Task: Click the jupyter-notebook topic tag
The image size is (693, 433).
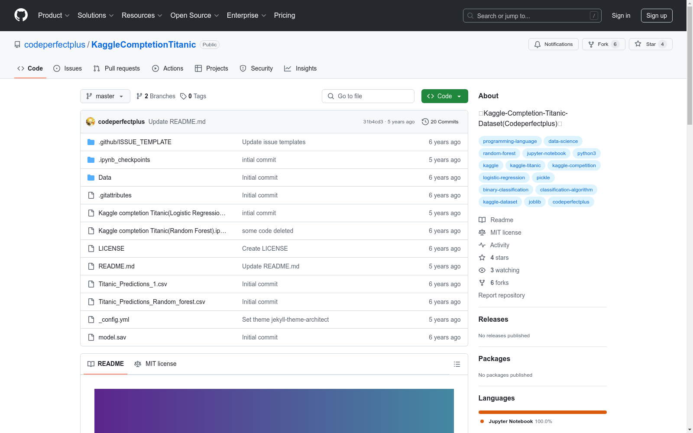Action: [546, 153]
